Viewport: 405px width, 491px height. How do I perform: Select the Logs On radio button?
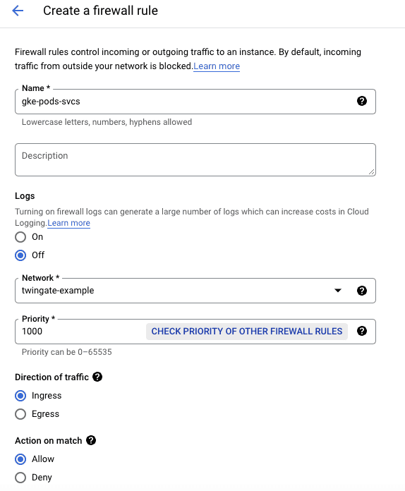point(20,237)
